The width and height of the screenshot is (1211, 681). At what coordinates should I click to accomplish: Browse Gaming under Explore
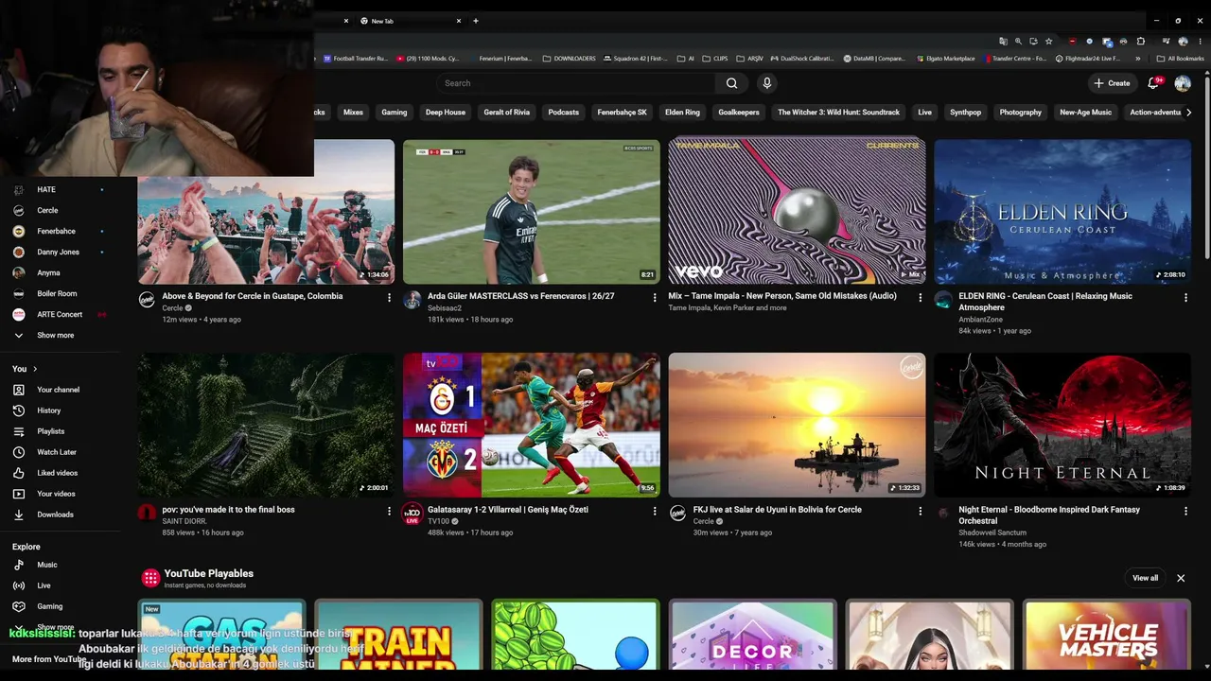[49, 606]
